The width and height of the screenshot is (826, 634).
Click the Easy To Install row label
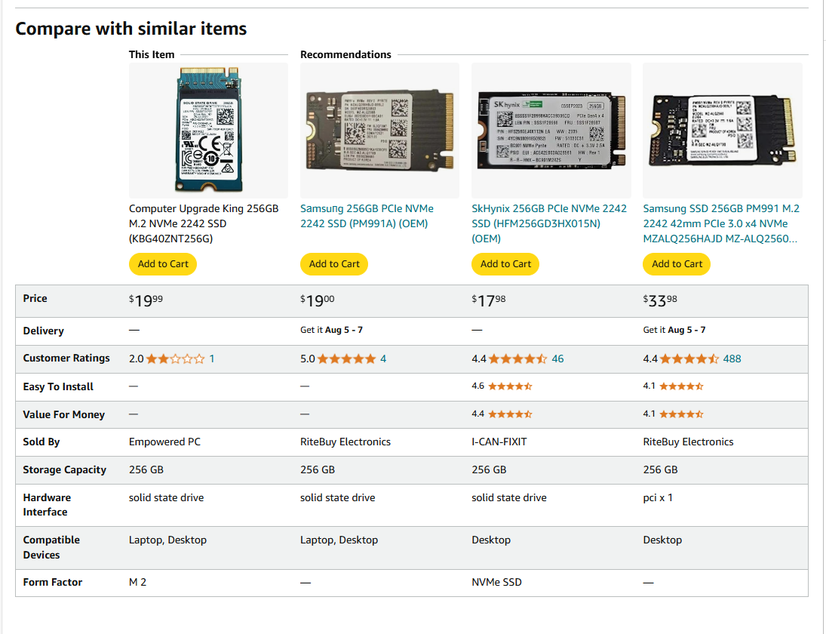click(x=58, y=387)
